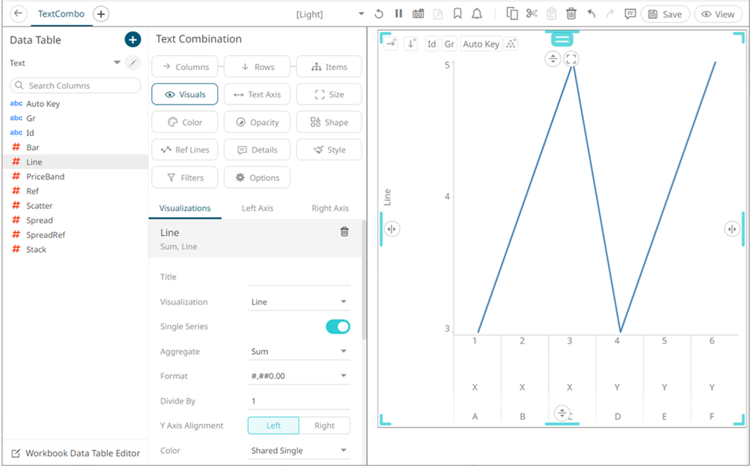Click the scissors cut icon

[532, 14]
